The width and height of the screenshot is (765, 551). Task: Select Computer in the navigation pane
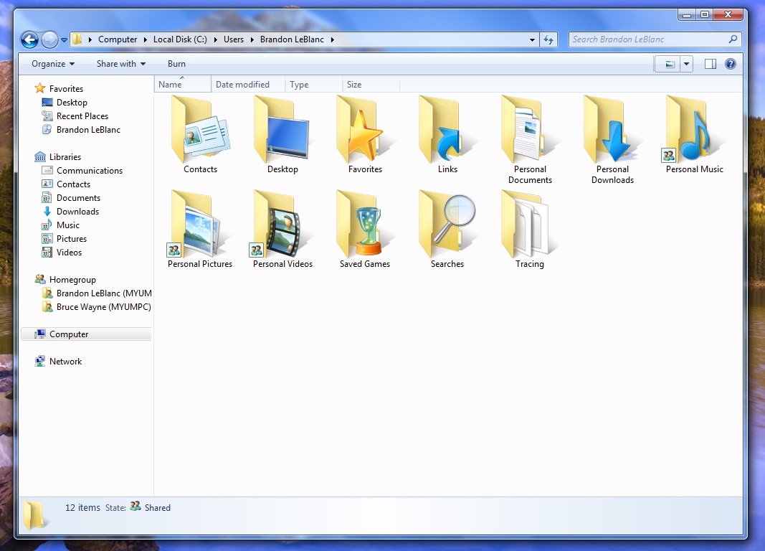[70, 334]
